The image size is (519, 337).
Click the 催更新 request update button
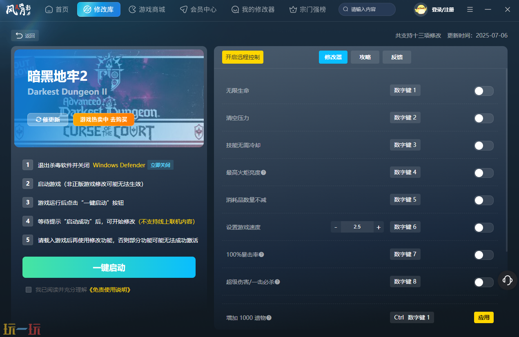[48, 120]
